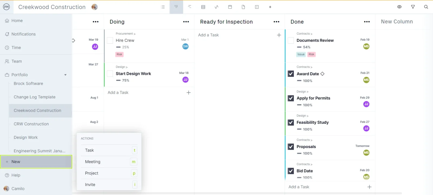Image resolution: width=433 pixels, height=195 pixels.
Task: Open Design Work project
Action: tap(26, 138)
